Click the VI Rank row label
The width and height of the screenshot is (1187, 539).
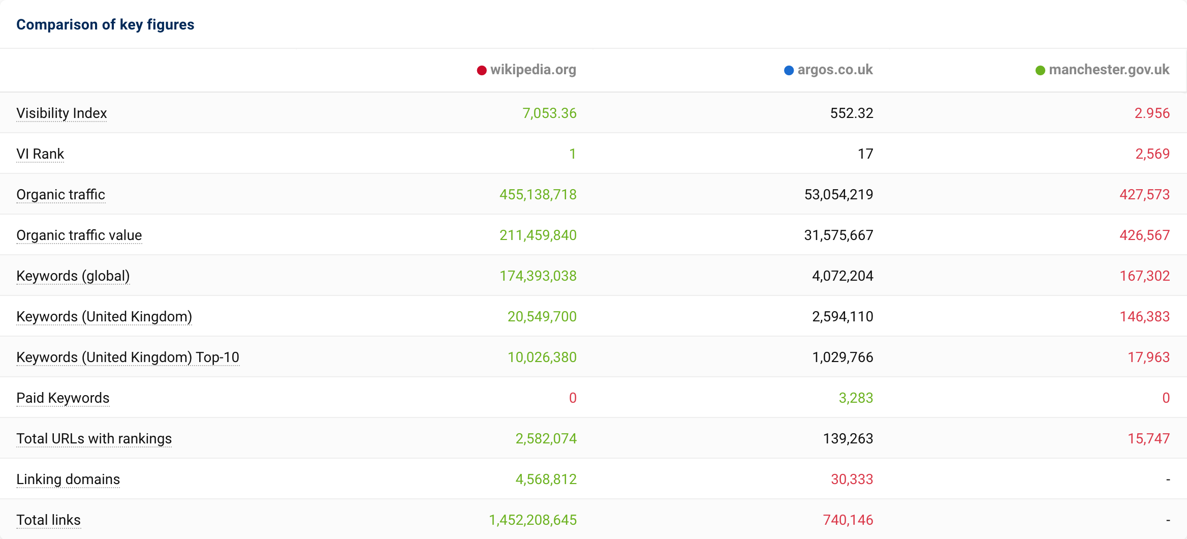coord(40,154)
